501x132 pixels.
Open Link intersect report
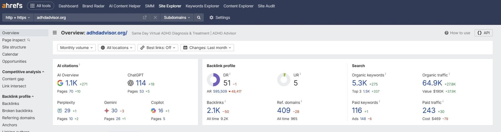pos(14,86)
